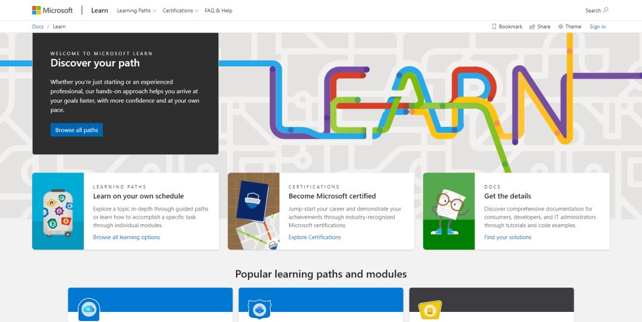The width and height of the screenshot is (642, 322).
Task: Click the Theme label
Action: point(573,27)
